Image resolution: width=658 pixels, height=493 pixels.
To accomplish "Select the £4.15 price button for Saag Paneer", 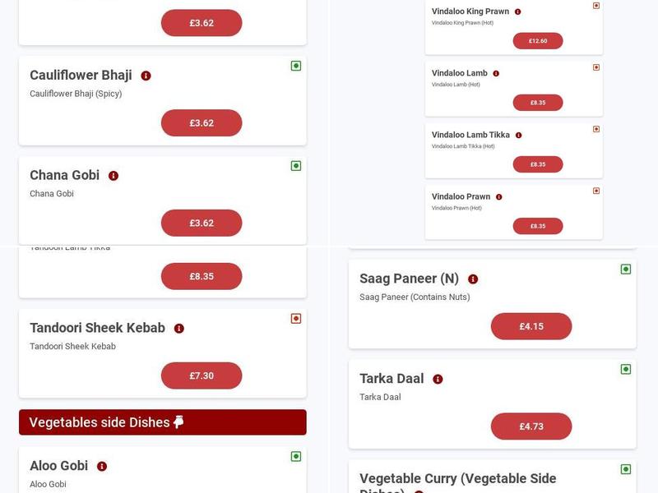I will [x=531, y=326].
